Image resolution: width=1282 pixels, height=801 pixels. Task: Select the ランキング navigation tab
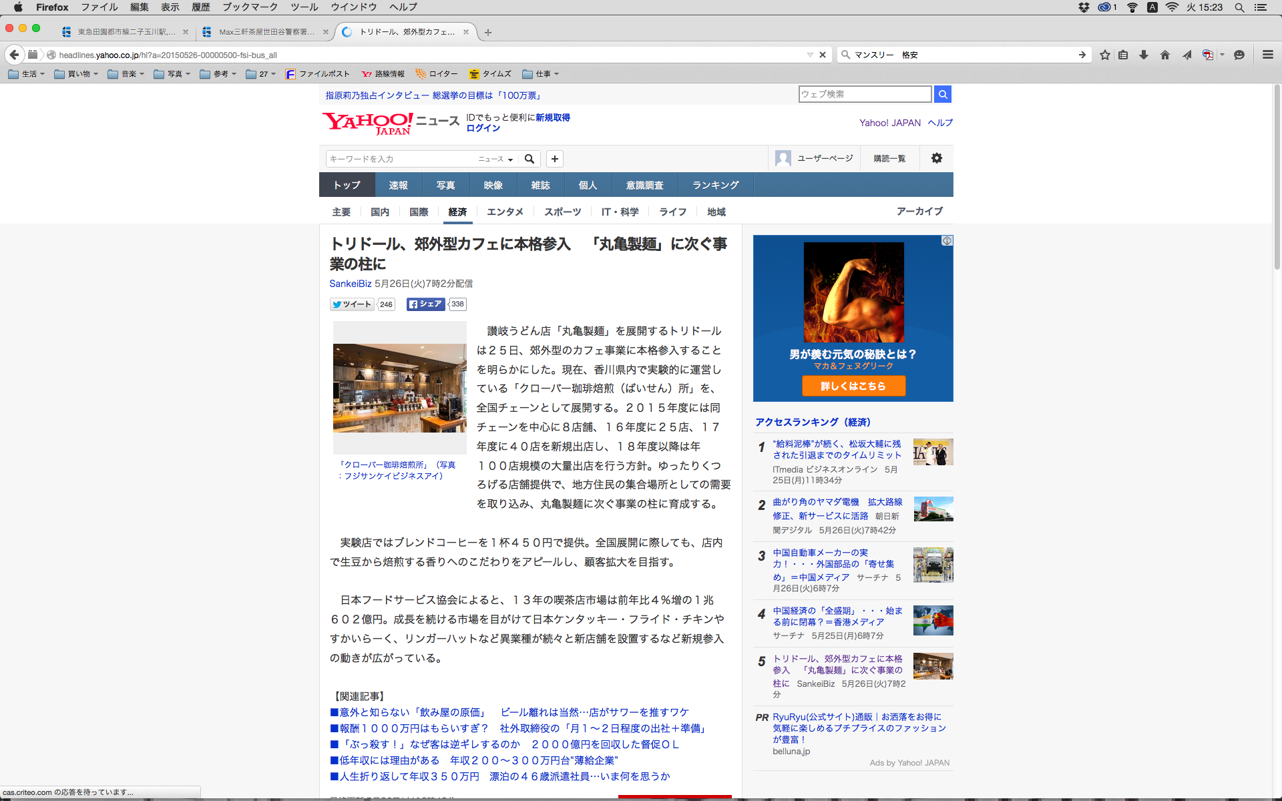[x=715, y=185]
